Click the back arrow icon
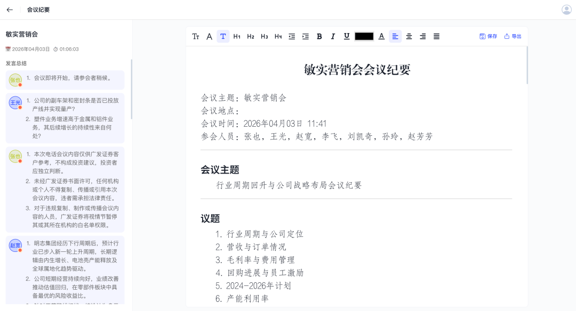This screenshot has height=311, width=576. [10, 10]
